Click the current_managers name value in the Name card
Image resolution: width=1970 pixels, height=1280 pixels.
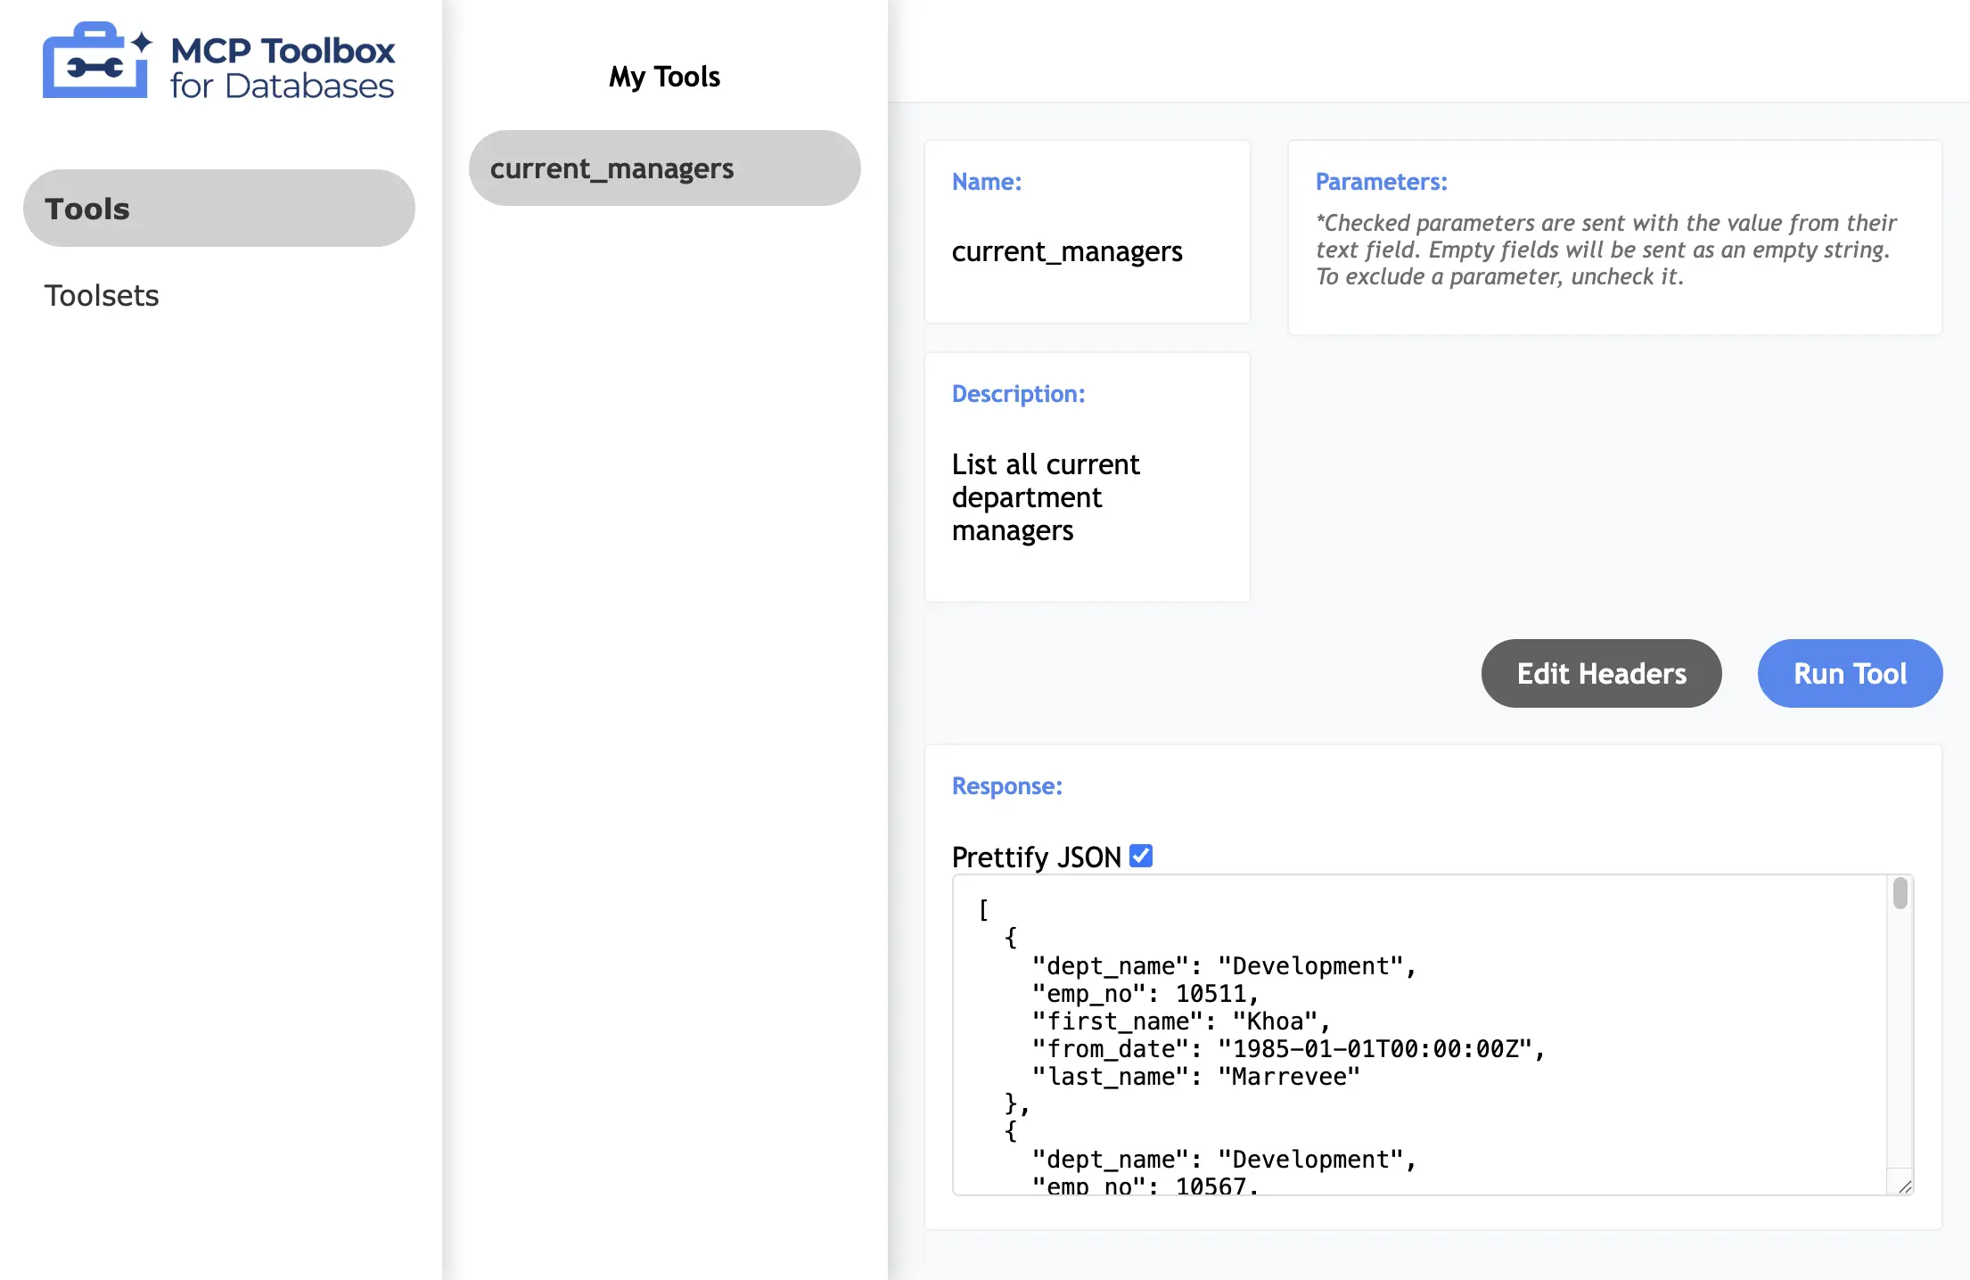click(1067, 252)
